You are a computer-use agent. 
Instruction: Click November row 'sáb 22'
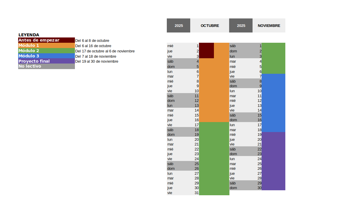coord(245,149)
